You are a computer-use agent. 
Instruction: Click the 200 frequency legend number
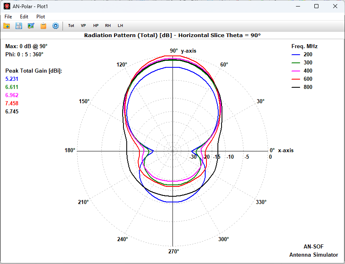pos(308,54)
